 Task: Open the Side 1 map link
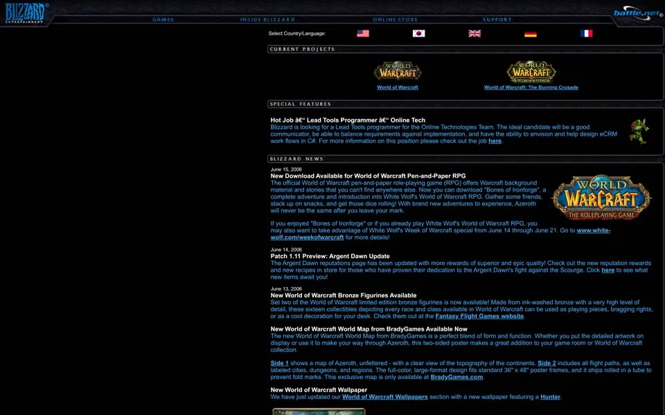[x=279, y=363]
